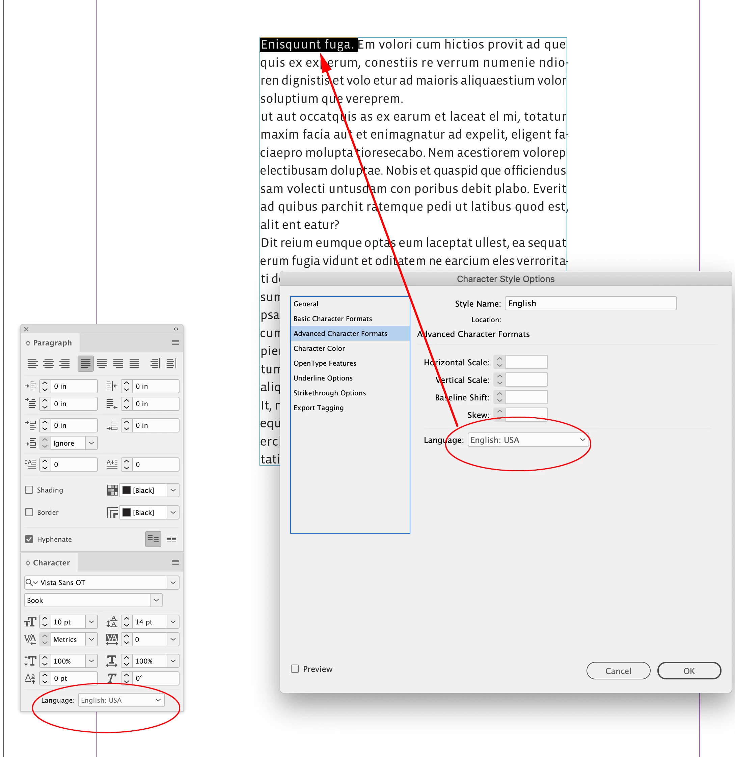The width and height of the screenshot is (735, 757).
Task: Select Basic Character Formats category
Action: 332,319
